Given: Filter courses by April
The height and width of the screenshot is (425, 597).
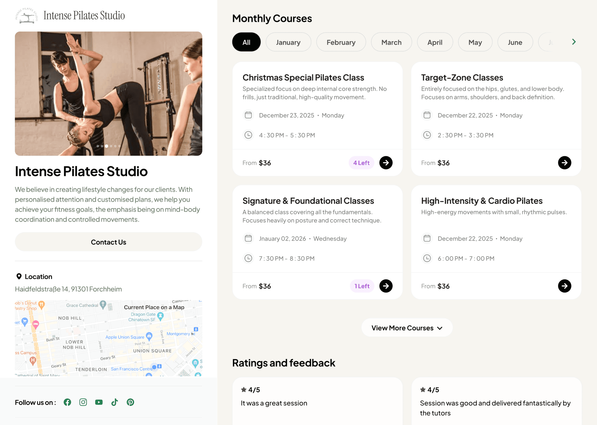Looking at the screenshot, I should coord(435,42).
